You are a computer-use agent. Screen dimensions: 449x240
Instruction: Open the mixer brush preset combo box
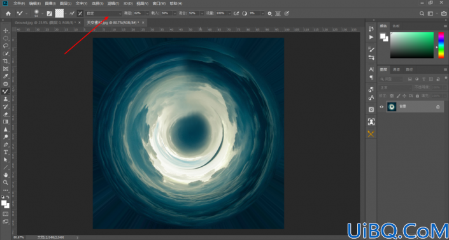pos(104,13)
